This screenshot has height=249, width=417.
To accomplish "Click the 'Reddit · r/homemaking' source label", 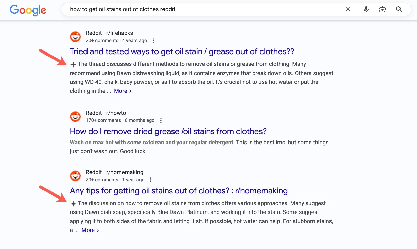I will [114, 172].
